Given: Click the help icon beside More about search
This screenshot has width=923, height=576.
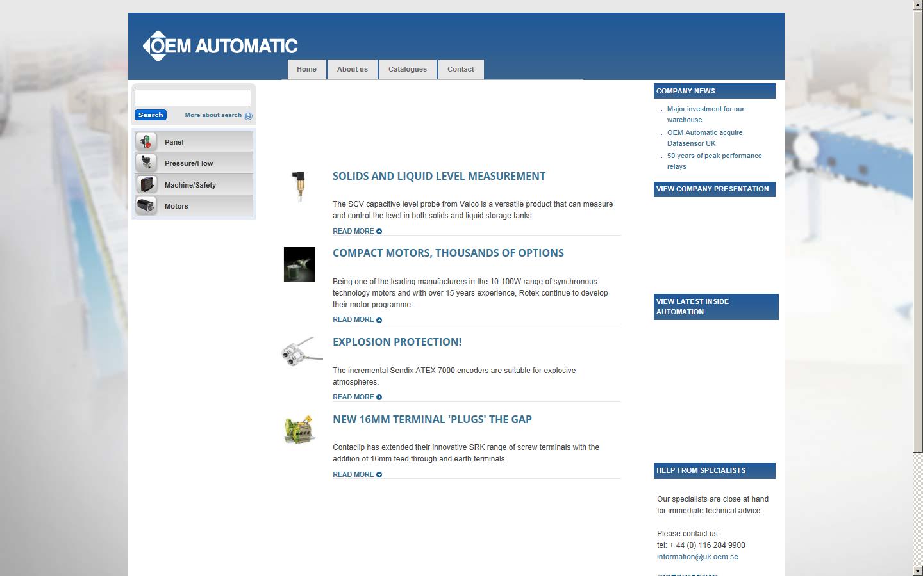Looking at the screenshot, I should 248,116.
